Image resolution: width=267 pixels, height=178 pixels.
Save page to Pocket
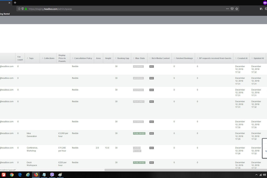coord(232,9)
